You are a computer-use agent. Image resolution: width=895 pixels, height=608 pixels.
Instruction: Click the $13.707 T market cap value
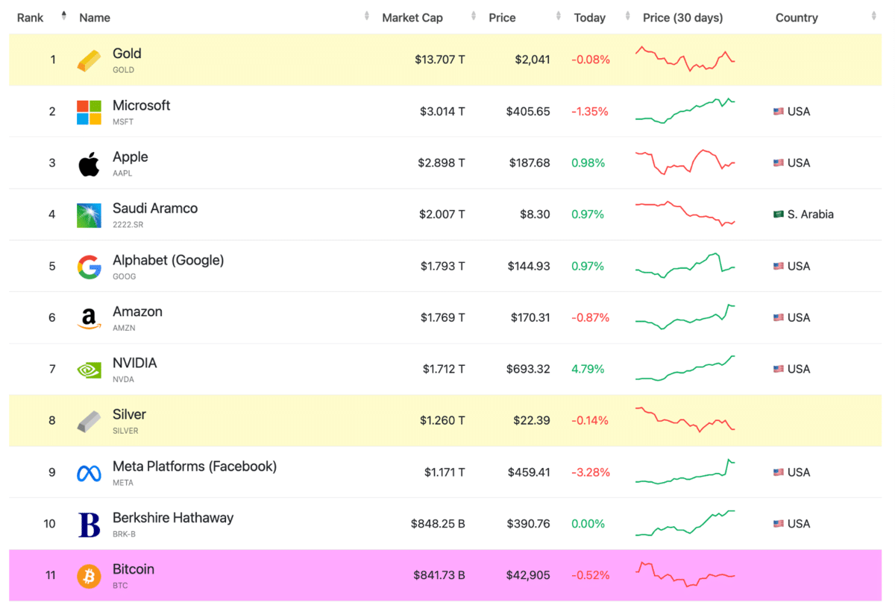pyautogui.click(x=440, y=60)
